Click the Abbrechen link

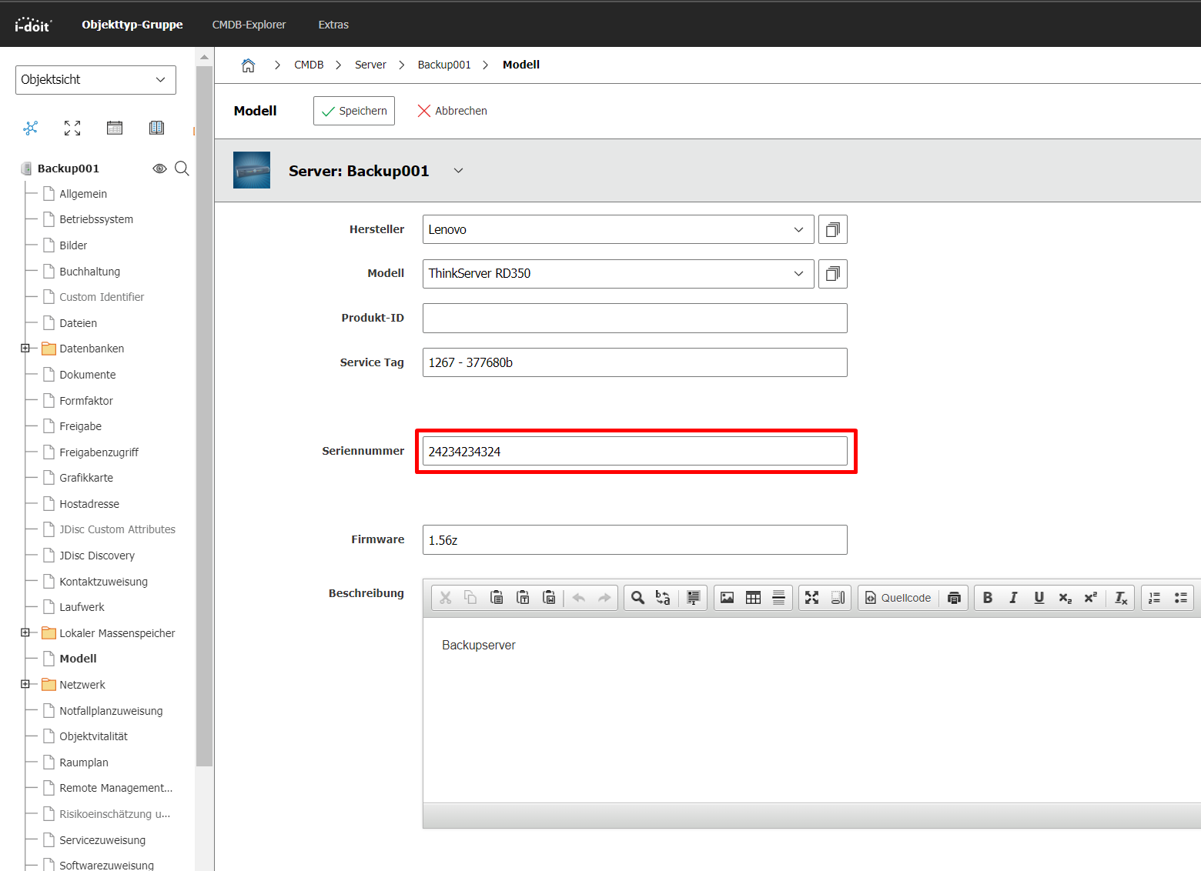(452, 111)
